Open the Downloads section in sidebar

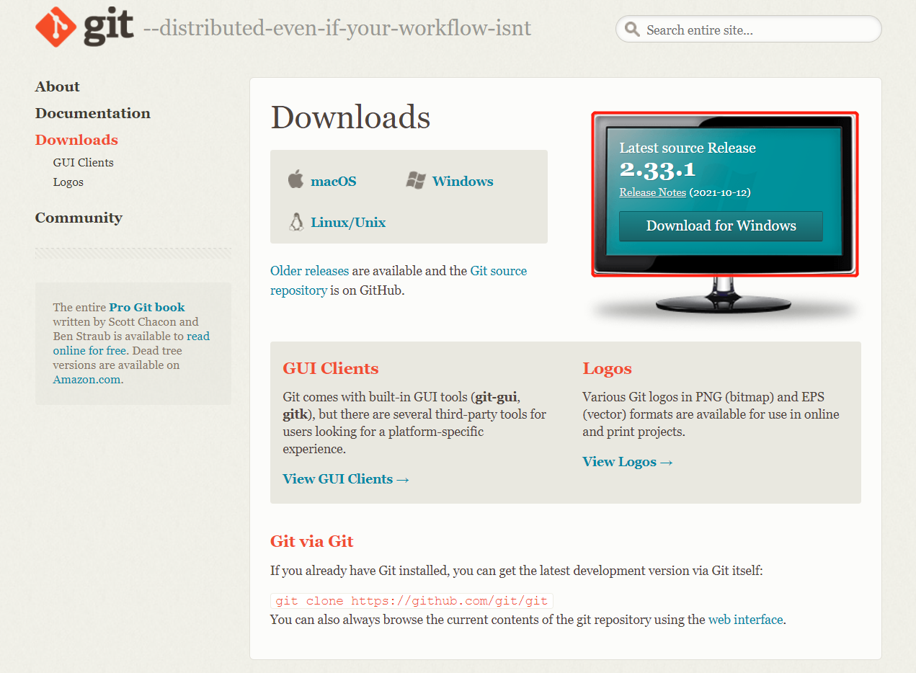(x=76, y=140)
